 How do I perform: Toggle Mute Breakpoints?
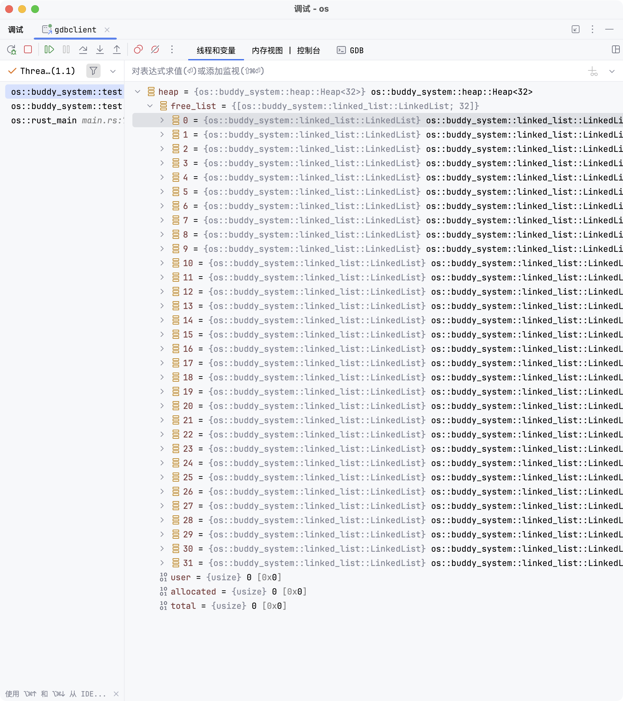coord(155,50)
